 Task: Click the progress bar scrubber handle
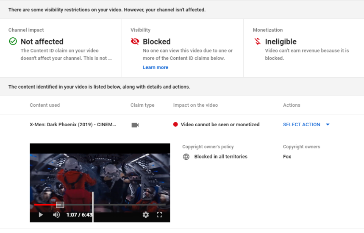tap(60, 205)
